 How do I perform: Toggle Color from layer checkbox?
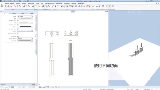[18, 29]
